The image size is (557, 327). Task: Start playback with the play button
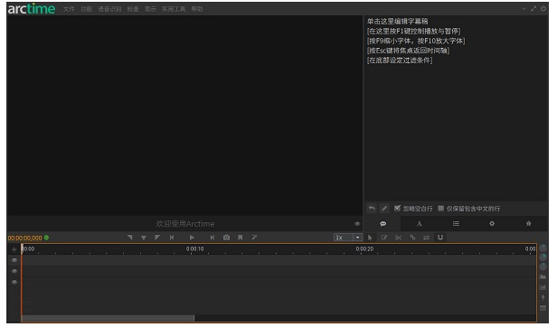click(x=192, y=238)
